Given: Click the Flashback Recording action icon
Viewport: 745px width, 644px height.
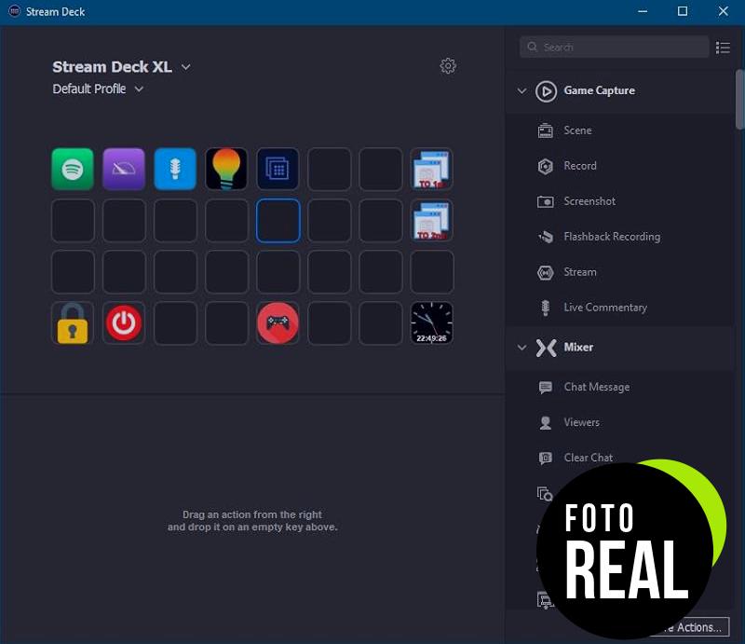Looking at the screenshot, I should click(546, 237).
